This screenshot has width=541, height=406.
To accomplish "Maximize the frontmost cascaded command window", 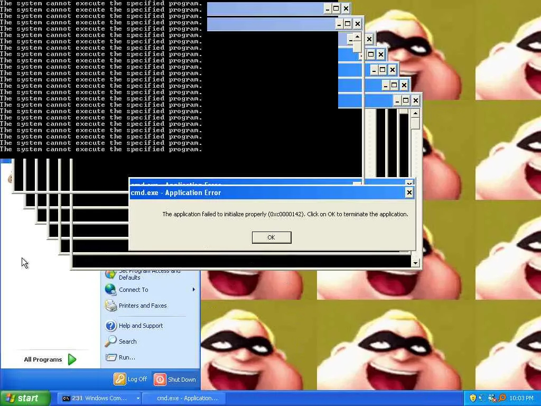I will click(x=406, y=100).
